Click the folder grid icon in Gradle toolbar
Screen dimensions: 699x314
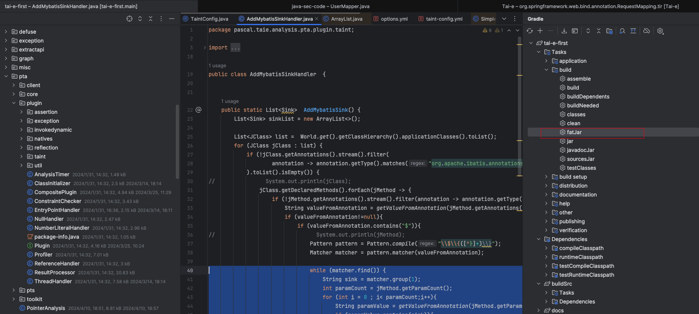(x=609, y=31)
